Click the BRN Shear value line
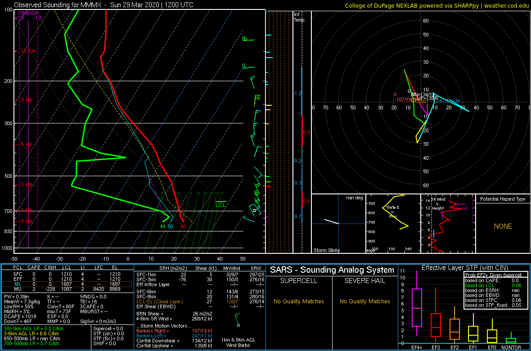531x351 pixels. coord(175,313)
